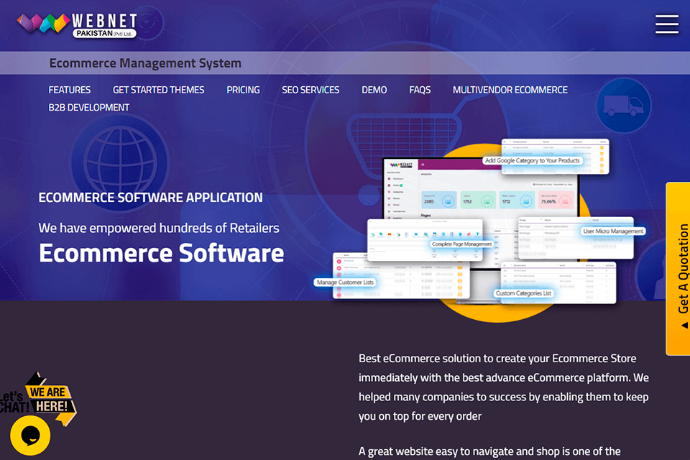This screenshot has height=460, width=690.
Task: Click the large Ecommerce Software title
Action: (162, 253)
